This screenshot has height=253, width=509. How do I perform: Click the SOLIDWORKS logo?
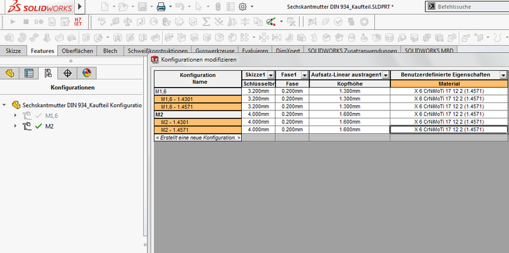(x=40, y=7)
